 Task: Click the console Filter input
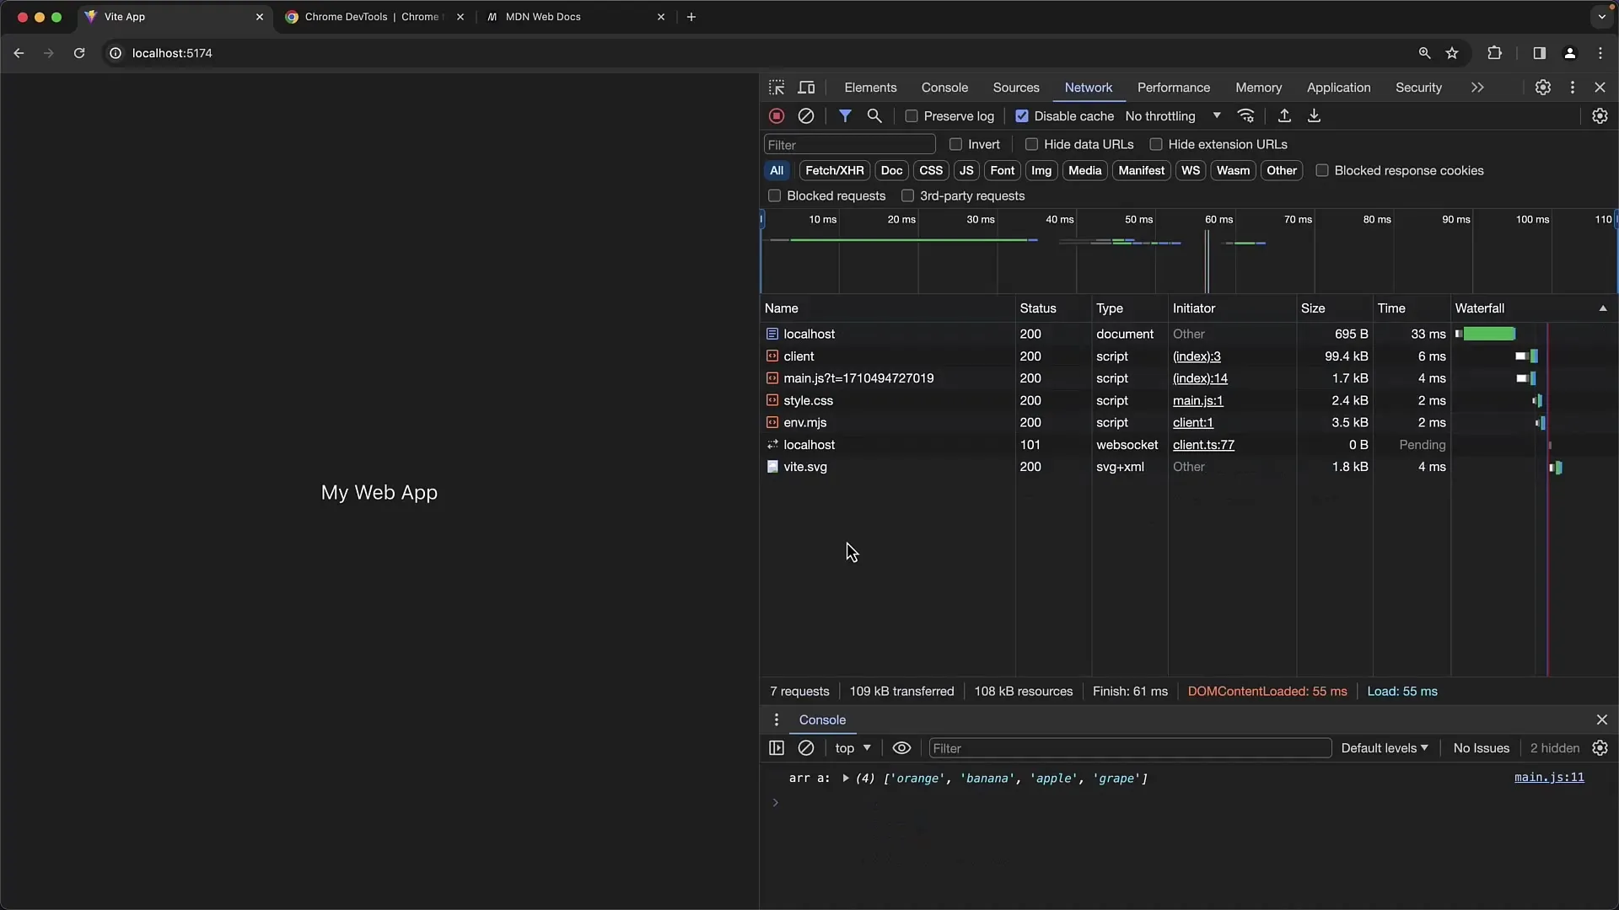pos(1130,748)
